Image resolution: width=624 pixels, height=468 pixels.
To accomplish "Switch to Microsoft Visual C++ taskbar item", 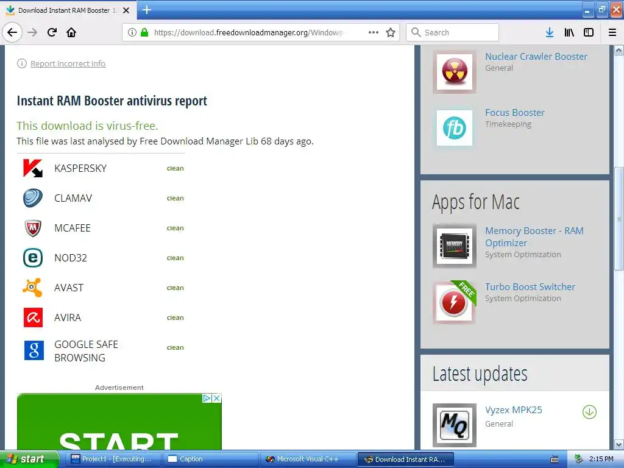I will coord(308,459).
